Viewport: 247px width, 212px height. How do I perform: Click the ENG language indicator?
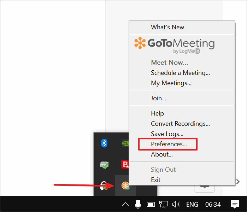click(192, 205)
